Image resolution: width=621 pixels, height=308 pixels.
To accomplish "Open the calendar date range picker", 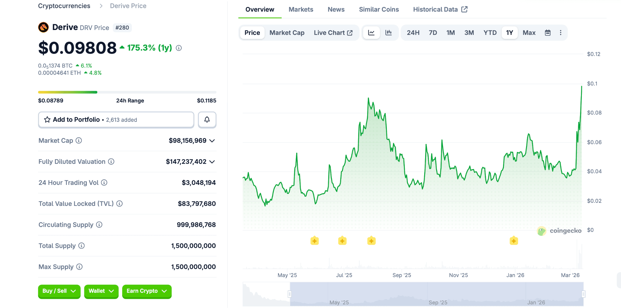I will pyautogui.click(x=548, y=33).
